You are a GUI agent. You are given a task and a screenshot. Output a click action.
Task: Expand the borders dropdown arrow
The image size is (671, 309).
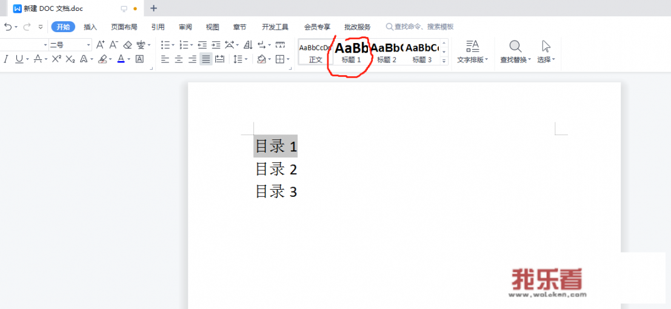(288, 59)
